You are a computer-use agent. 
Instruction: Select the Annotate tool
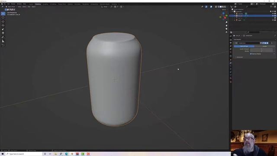(3, 37)
